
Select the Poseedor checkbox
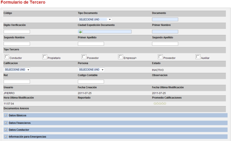(84, 57)
